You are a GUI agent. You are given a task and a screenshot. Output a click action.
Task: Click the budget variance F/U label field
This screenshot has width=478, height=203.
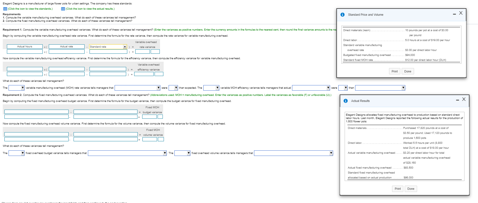(160, 117)
